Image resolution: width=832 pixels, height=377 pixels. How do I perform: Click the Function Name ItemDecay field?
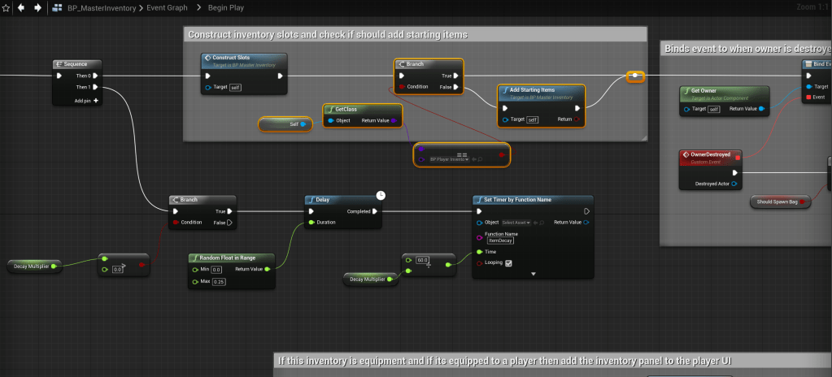499,240
